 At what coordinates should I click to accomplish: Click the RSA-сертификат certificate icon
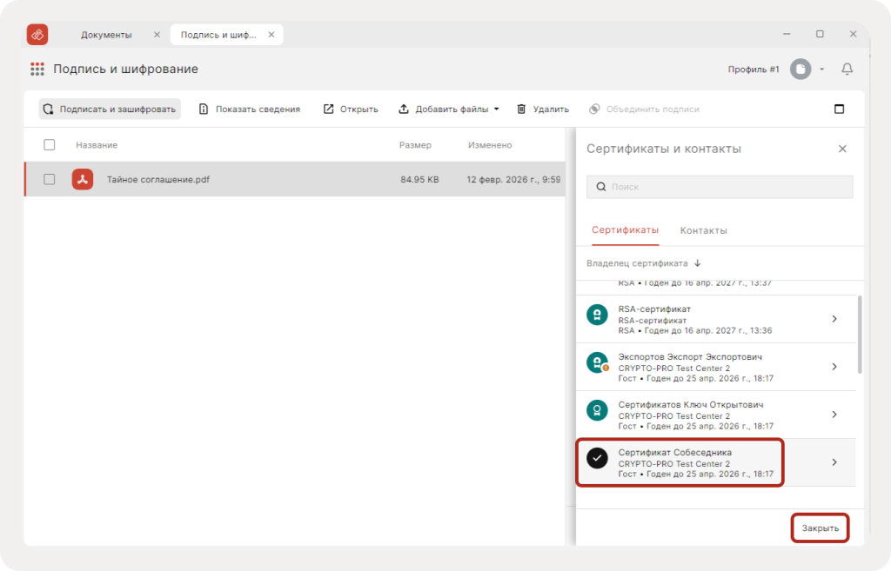pos(597,315)
